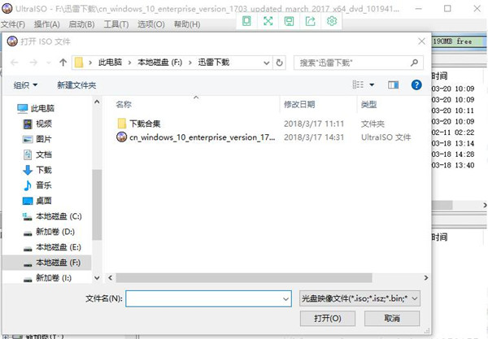Open the blue help question mark icon
488x339 pixels.
pyautogui.click(x=416, y=85)
